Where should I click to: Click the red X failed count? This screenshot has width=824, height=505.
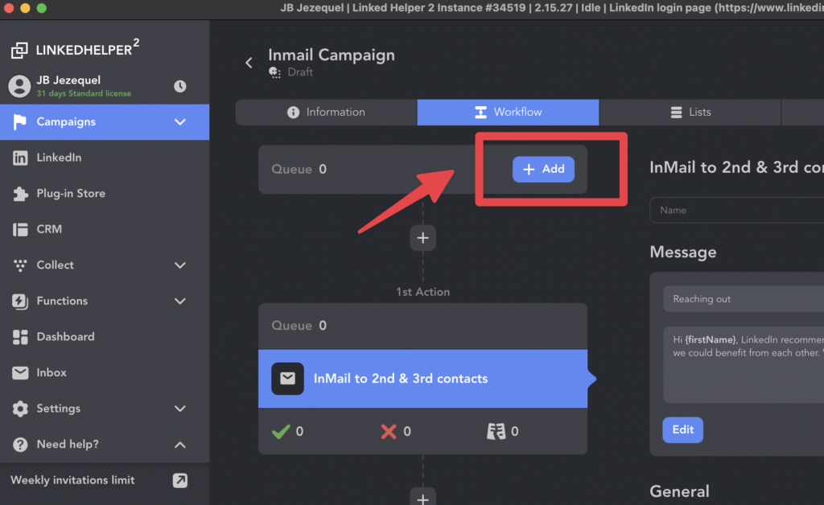pyautogui.click(x=396, y=432)
